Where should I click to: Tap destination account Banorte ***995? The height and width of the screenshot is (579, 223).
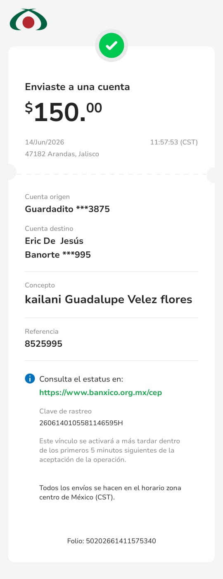[x=58, y=255]
